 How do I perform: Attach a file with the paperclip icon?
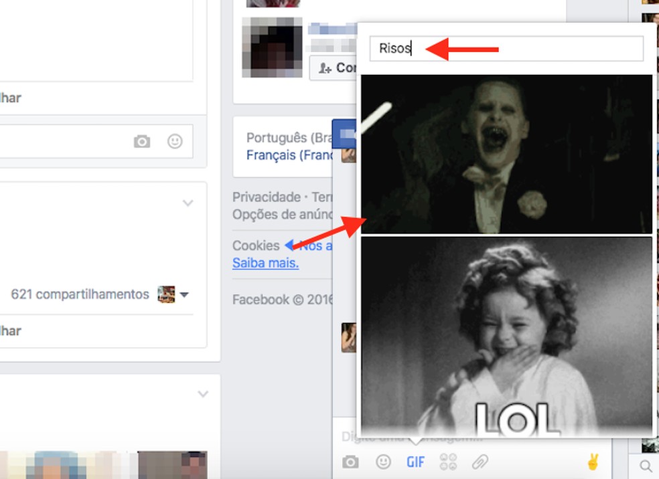click(x=480, y=462)
